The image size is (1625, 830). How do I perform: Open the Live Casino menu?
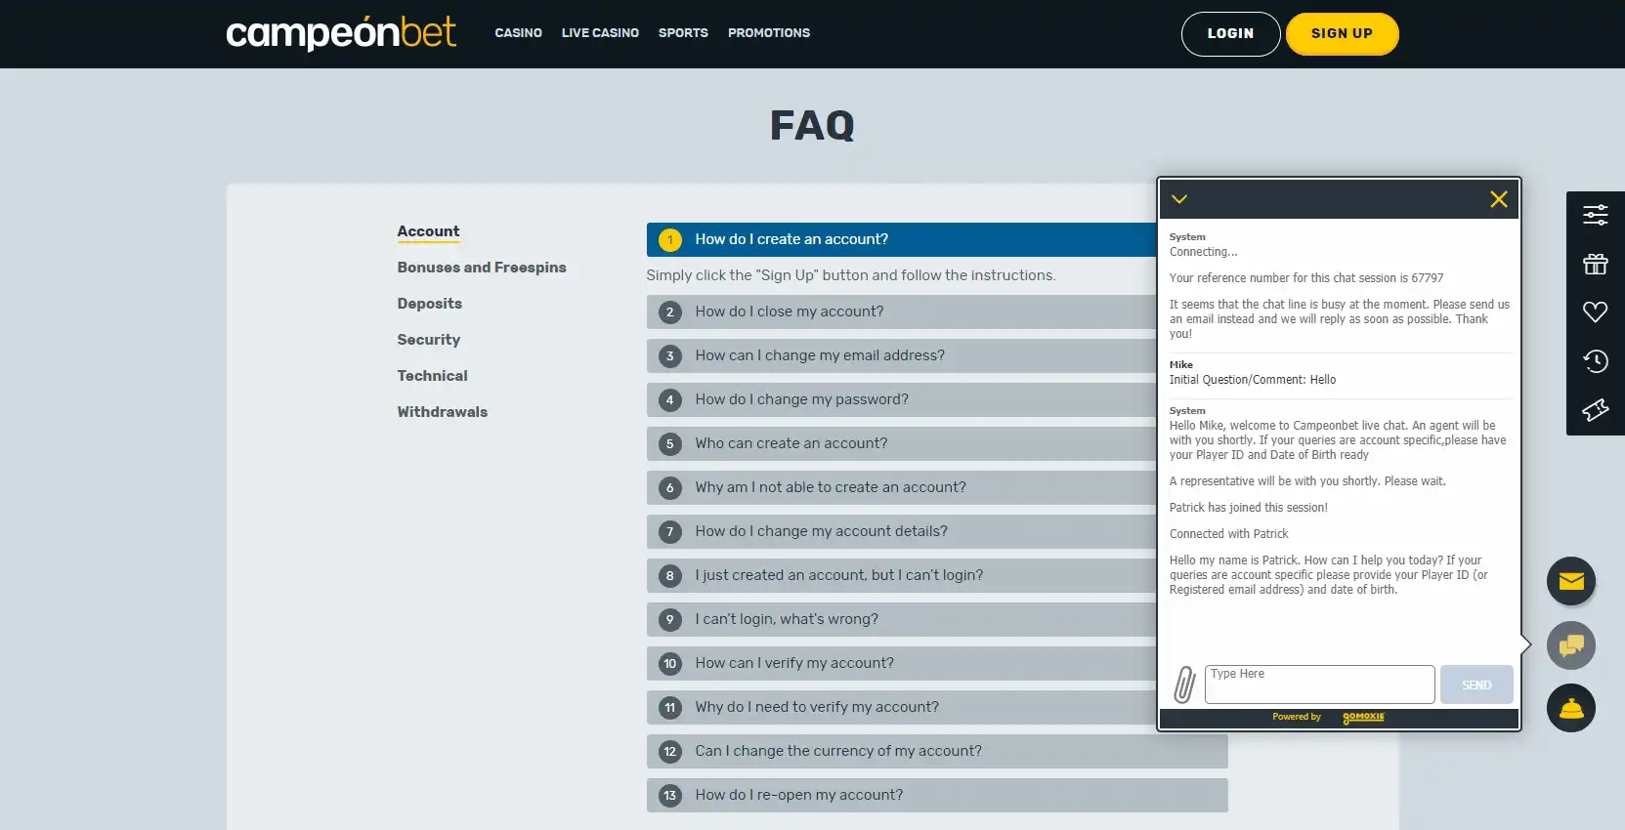coord(600,33)
